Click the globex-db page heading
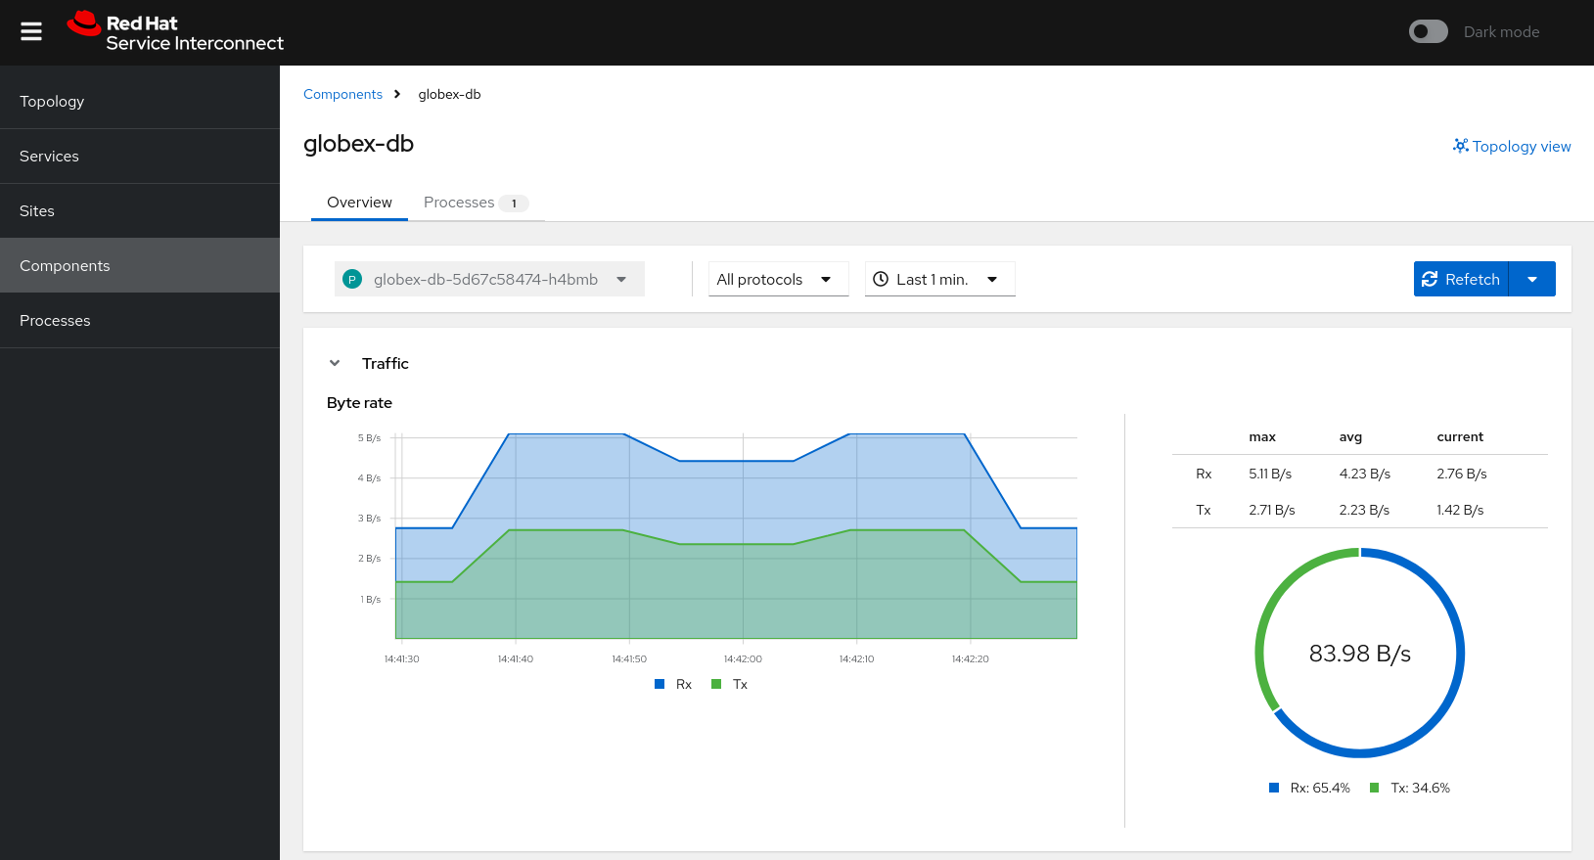This screenshot has width=1594, height=860. pos(358,144)
